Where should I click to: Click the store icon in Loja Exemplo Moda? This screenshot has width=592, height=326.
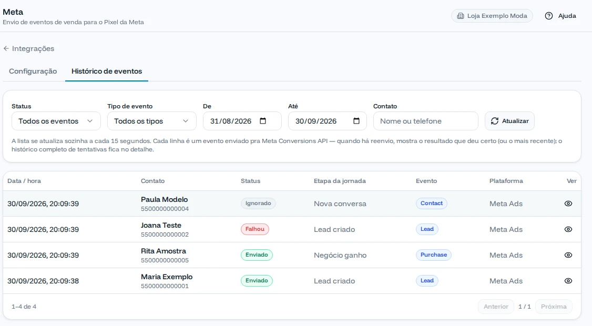click(x=461, y=16)
